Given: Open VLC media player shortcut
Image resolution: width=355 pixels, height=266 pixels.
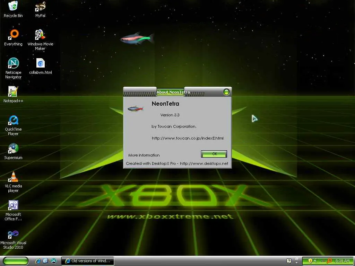Looking at the screenshot, I should click(13, 182).
